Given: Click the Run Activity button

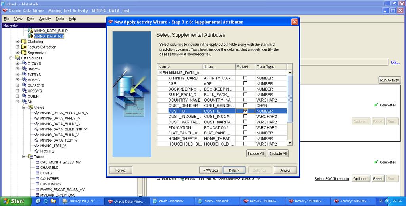Looking at the screenshot, I should tap(389, 80).
